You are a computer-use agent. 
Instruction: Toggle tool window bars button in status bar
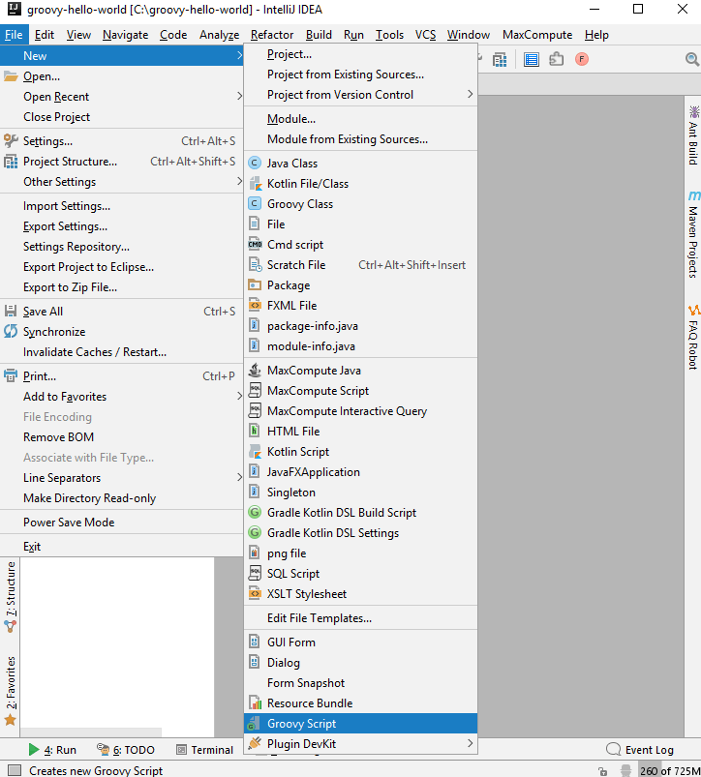tap(15, 770)
